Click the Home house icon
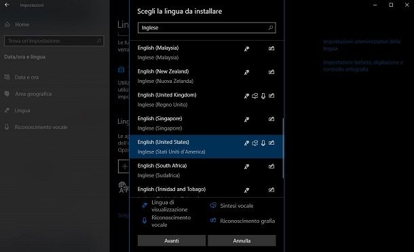The width and height of the screenshot is (414, 252). 7,24
